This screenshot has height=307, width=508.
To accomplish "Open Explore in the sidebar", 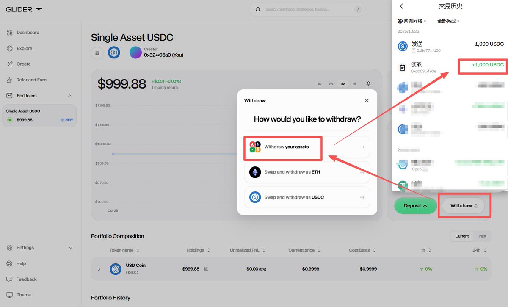I will coord(19,48).
